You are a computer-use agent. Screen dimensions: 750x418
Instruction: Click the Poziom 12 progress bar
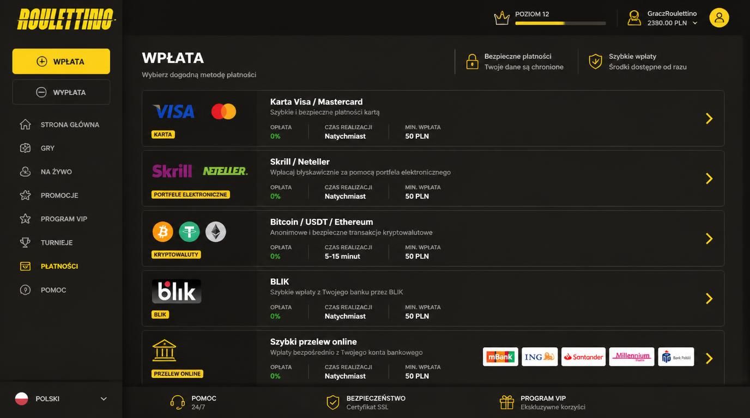tap(560, 23)
